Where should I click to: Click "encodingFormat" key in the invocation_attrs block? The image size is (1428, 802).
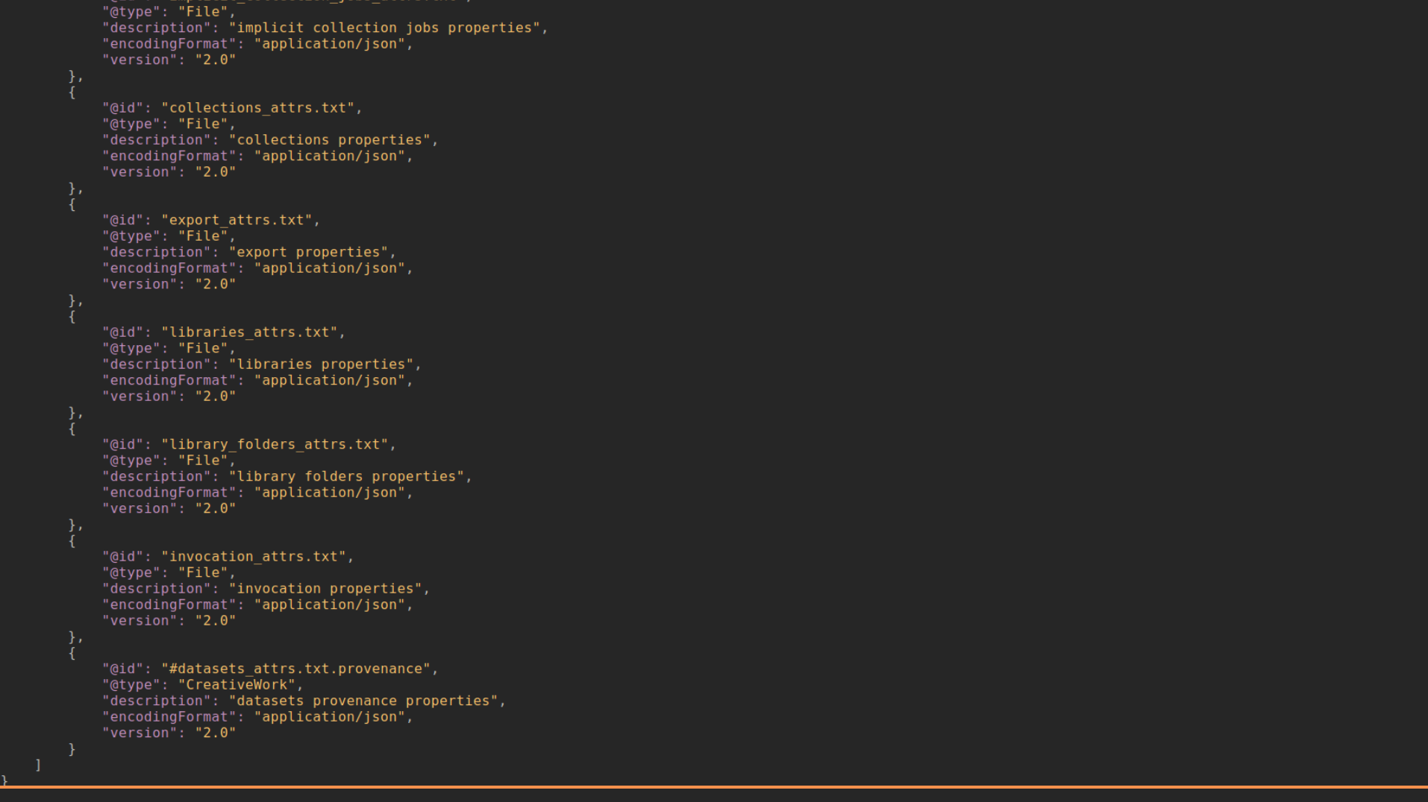click(x=169, y=605)
